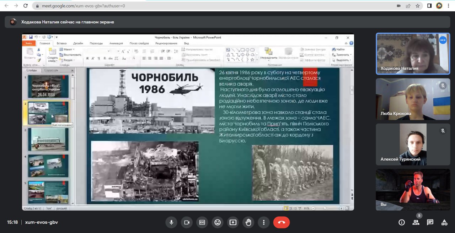Screen dimensions: 455x233
Task: Select Алексей Турянский's video tile
Action: (413, 144)
